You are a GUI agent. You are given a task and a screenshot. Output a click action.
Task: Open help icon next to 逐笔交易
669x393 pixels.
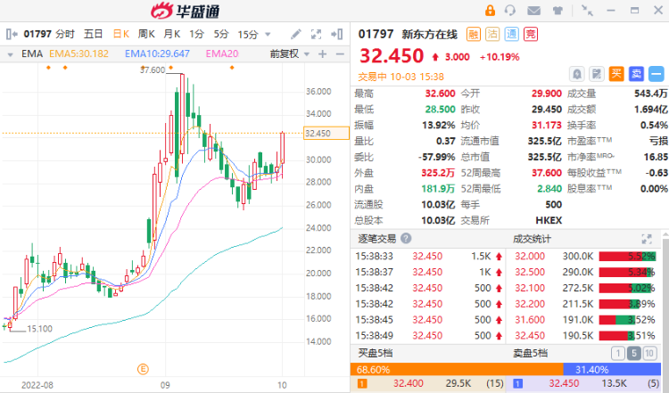point(406,238)
